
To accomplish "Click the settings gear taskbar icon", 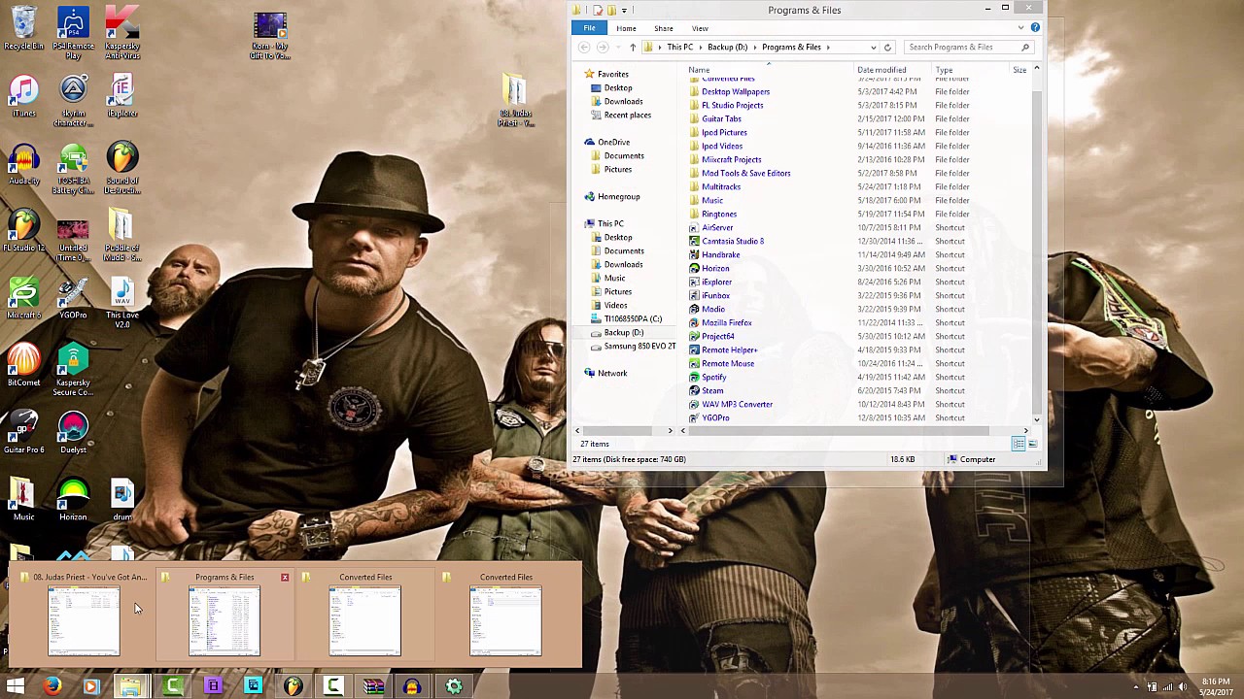I will [x=454, y=686].
